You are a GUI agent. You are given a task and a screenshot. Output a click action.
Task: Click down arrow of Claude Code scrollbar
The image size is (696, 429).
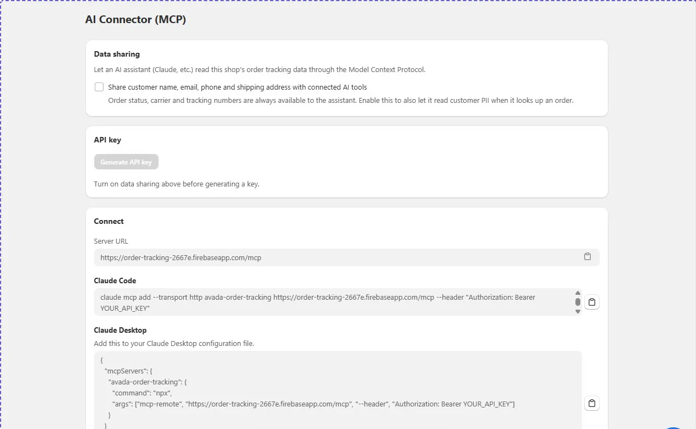point(578,311)
